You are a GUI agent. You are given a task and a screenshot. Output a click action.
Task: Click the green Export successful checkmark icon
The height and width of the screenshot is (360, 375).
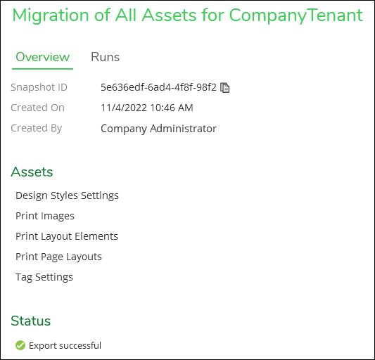(20, 345)
